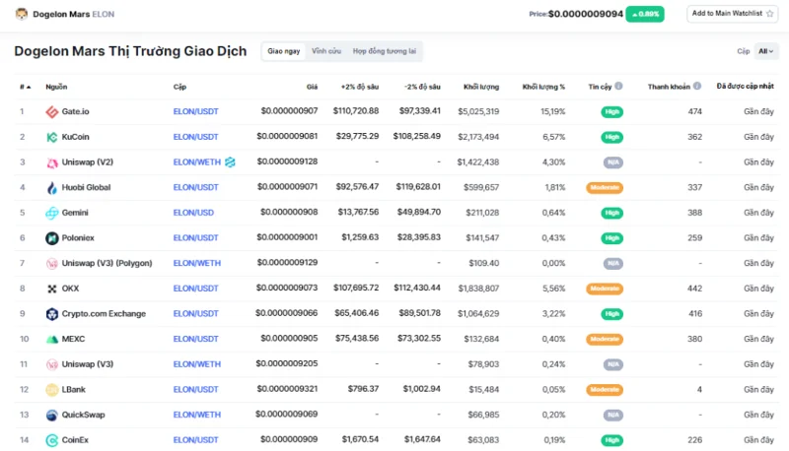Click the KuCoin exchange logo
Viewport: 789px width, 451px height.
52,137
